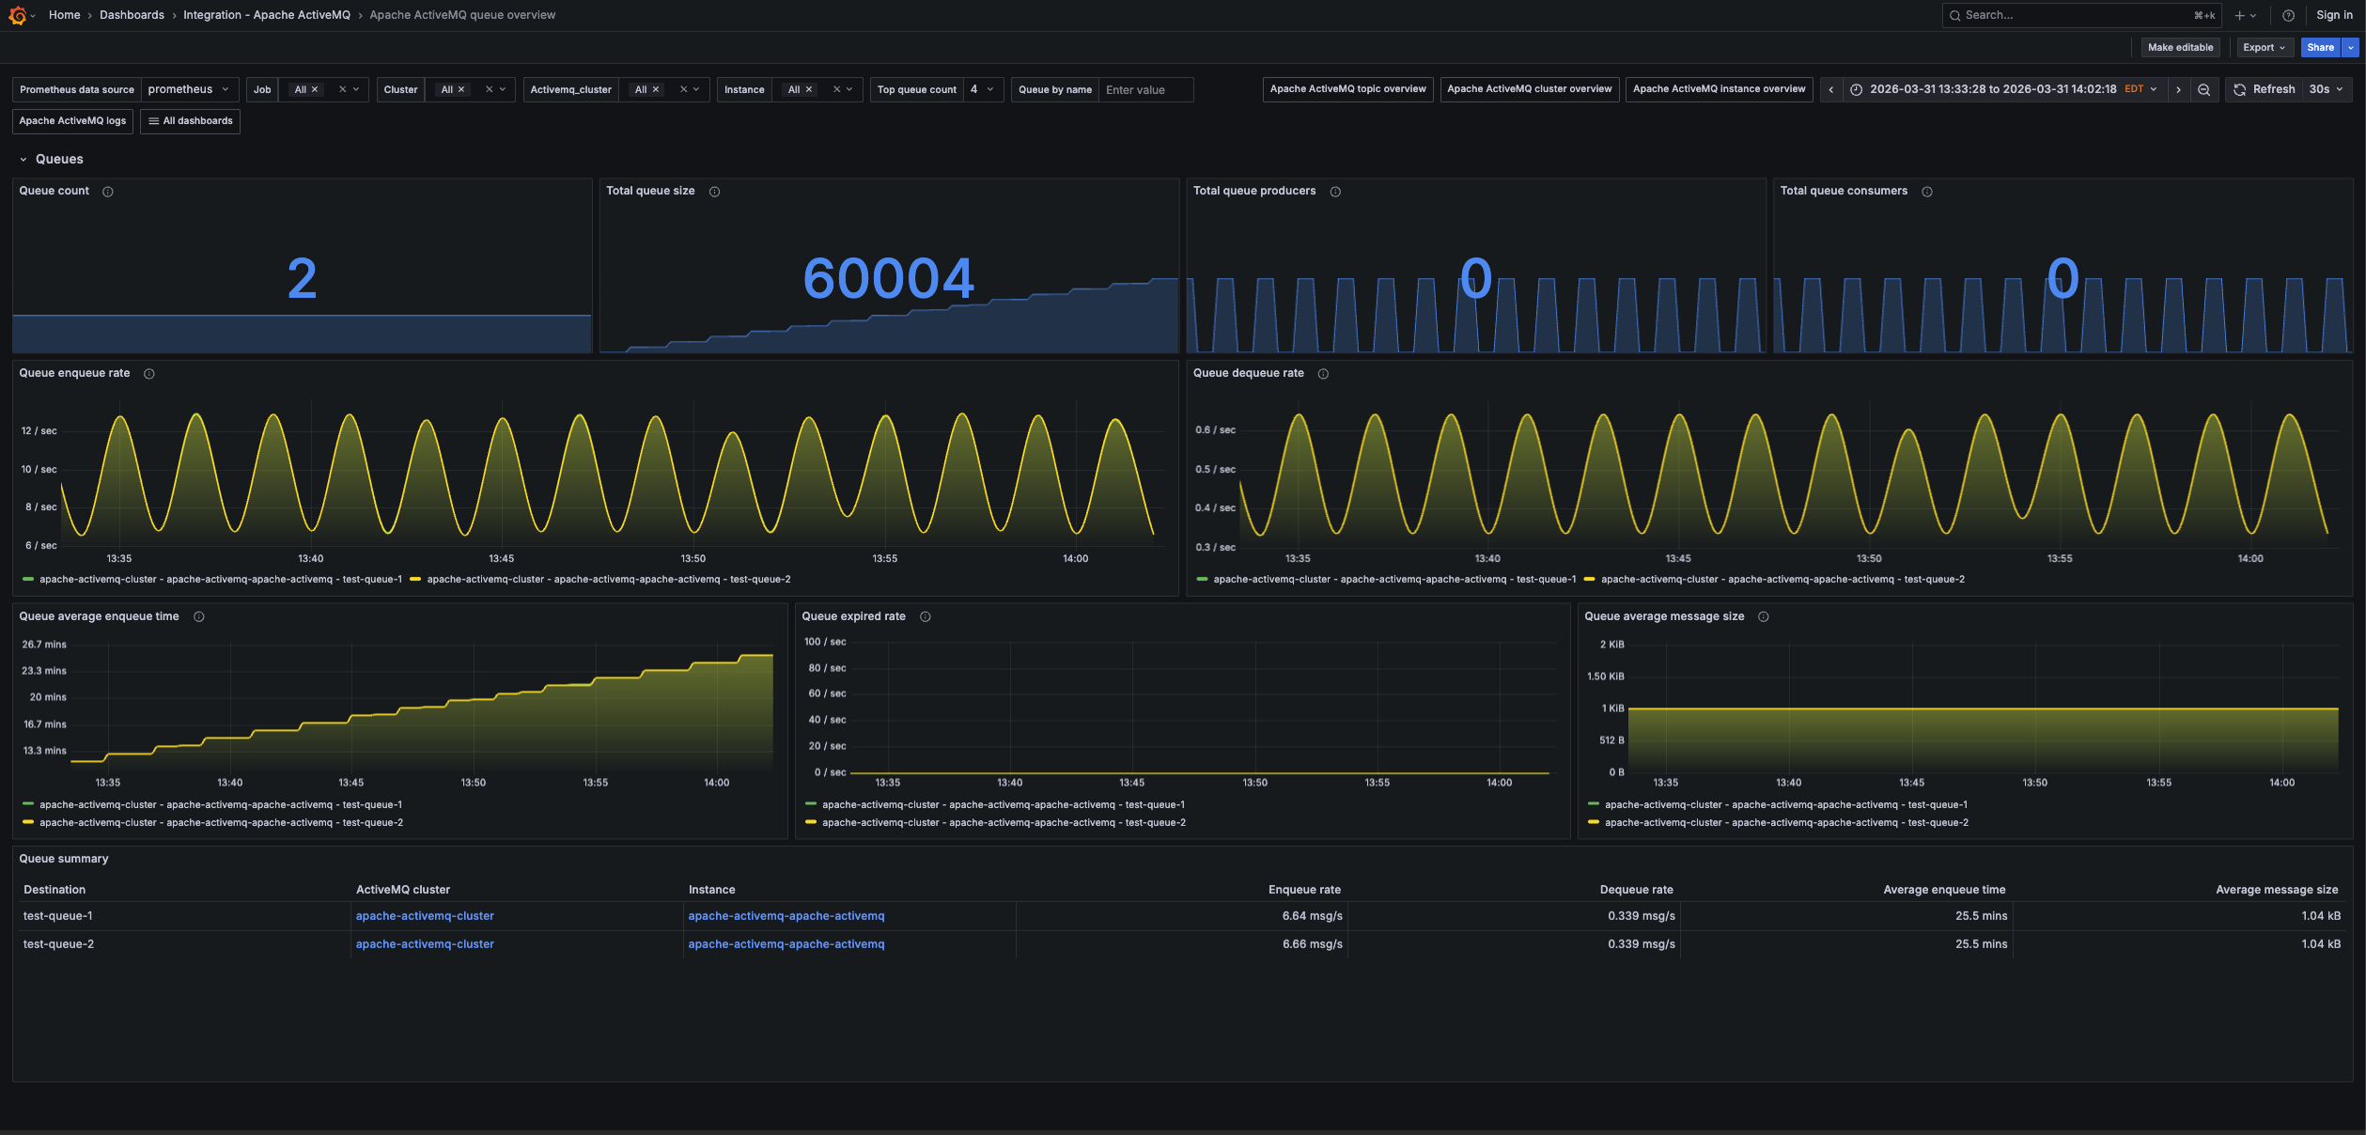This screenshot has width=2366, height=1135.
Task: Open the Top queue count dropdown
Action: [982, 89]
